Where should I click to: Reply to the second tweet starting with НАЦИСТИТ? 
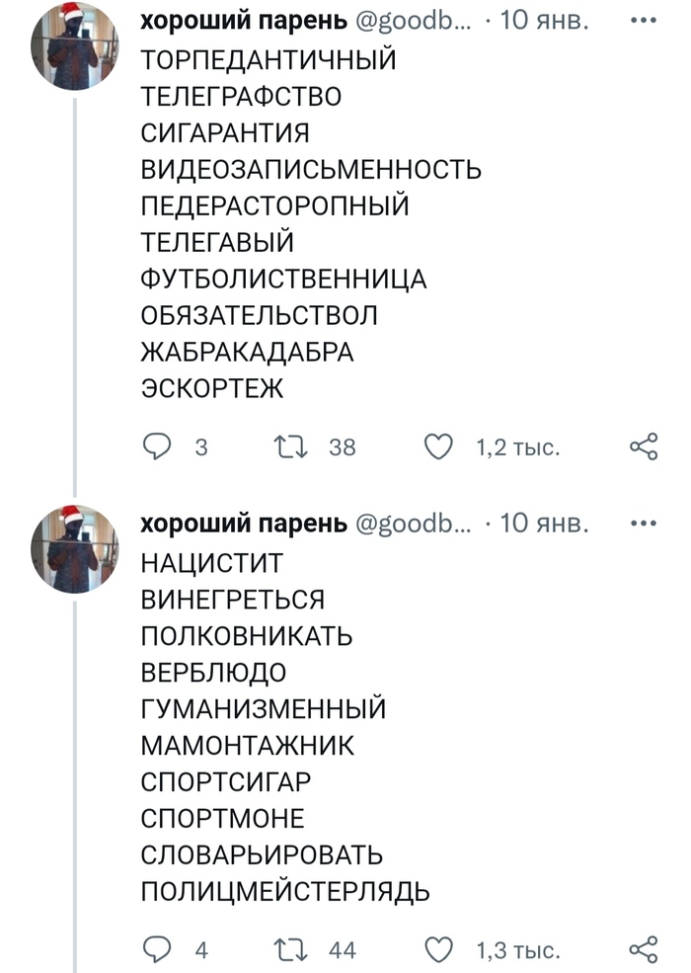coord(157,950)
